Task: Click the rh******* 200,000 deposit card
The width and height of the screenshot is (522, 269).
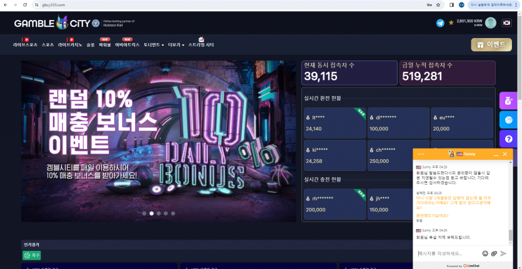Action: (335, 204)
